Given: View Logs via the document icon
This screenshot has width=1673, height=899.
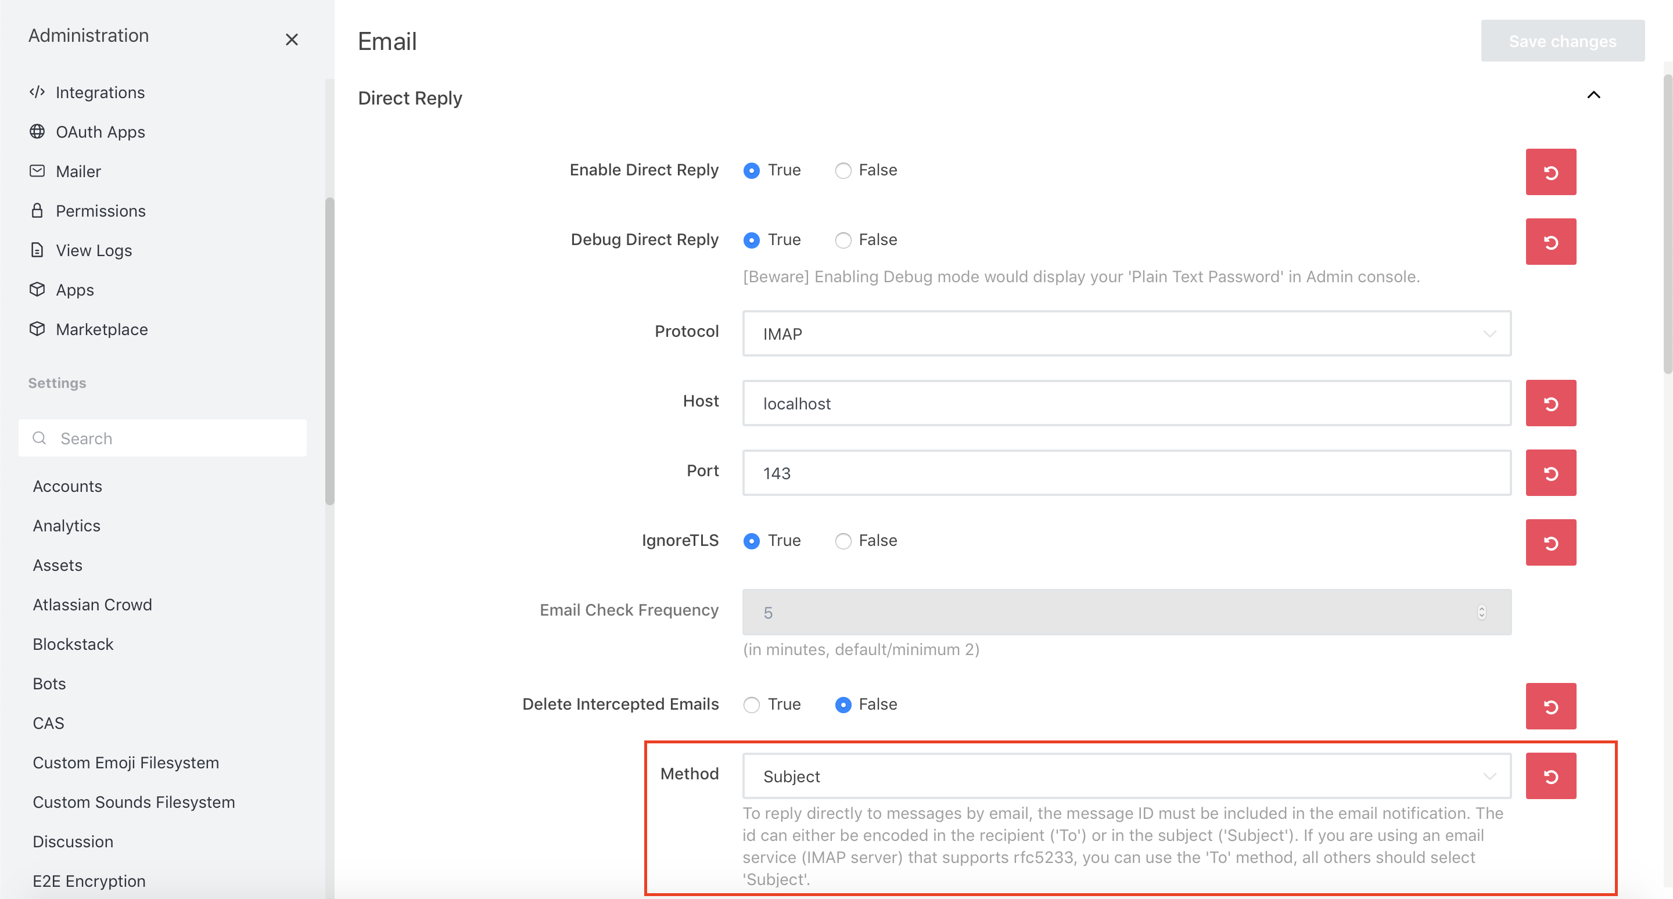Looking at the screenshot, I should pos(38,250).
